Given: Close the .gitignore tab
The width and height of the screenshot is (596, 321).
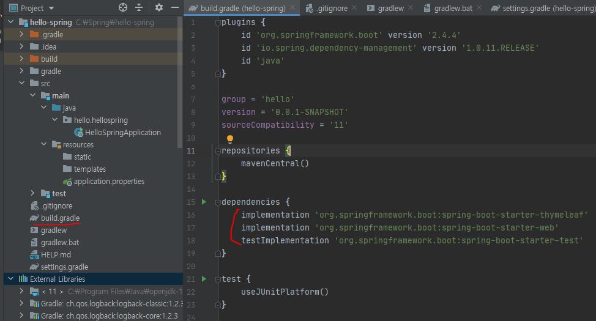Looking at the screenshot, I should click(354, 7).
